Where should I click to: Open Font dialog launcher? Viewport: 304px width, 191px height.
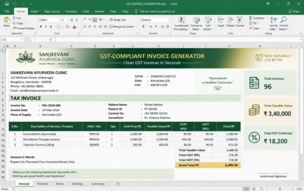pos(79,33)
